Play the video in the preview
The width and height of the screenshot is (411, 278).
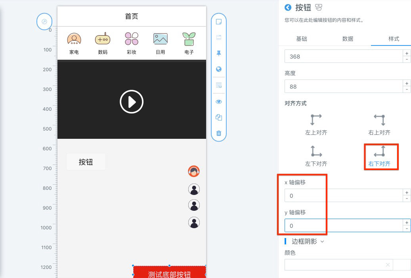click(132, 102)
